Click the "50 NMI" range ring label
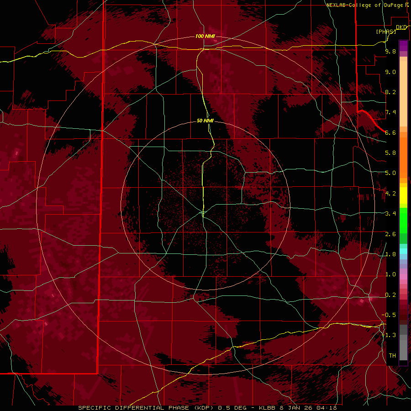Image resolution: width=411 pixels, height=411 pixels. pos(205,121)
